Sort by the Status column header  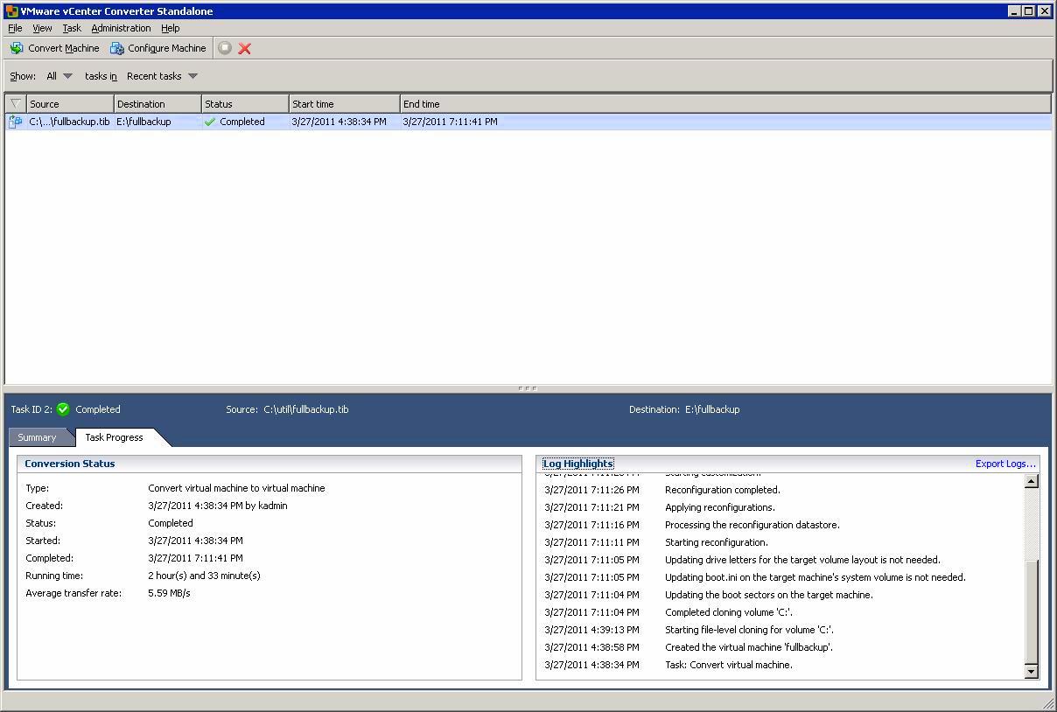click(245, 103)
